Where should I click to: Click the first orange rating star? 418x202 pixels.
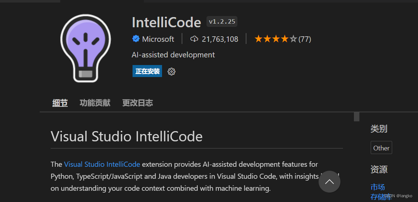[x=258, y=39]
